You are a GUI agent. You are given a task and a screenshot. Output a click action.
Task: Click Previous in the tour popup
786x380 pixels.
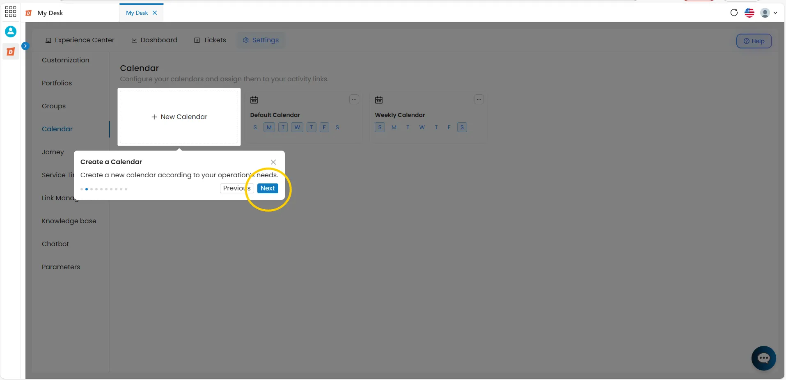pyautogui.click(x=237, y=188)
